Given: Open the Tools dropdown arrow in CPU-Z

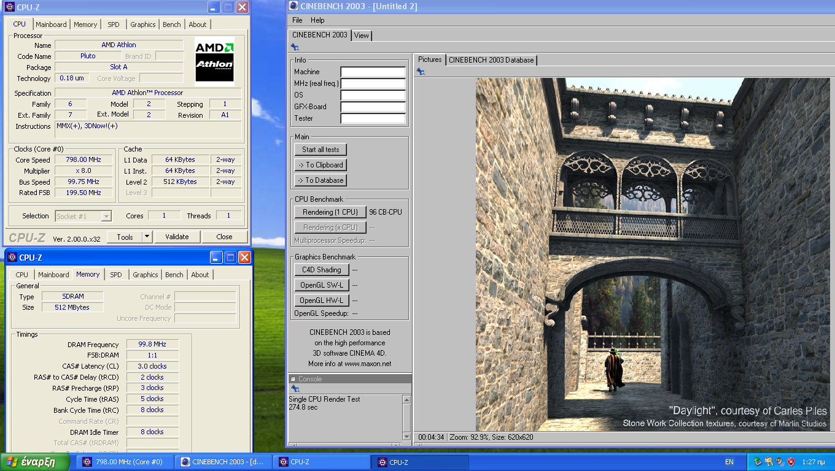Looking at the screenshot, I should point(147,237).
